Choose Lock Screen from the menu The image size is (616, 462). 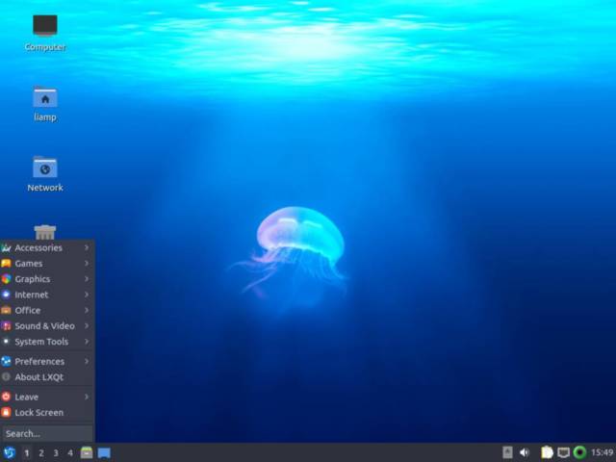tap(47, 413)
